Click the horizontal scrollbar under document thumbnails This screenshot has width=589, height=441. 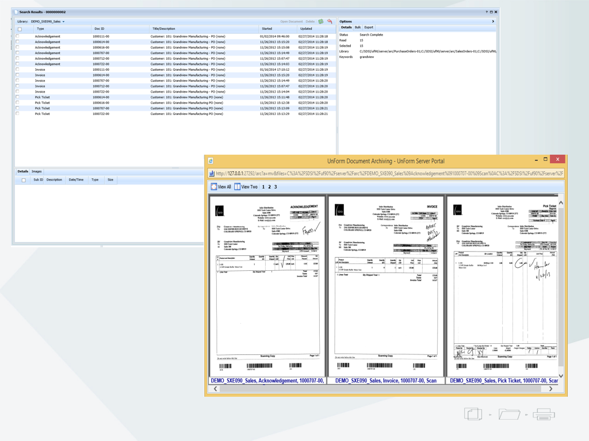tap(380, 389)
